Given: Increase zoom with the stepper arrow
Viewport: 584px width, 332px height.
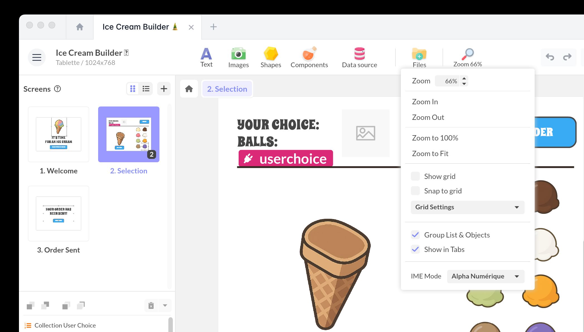Looking at the screenshot, I should 464,79.
